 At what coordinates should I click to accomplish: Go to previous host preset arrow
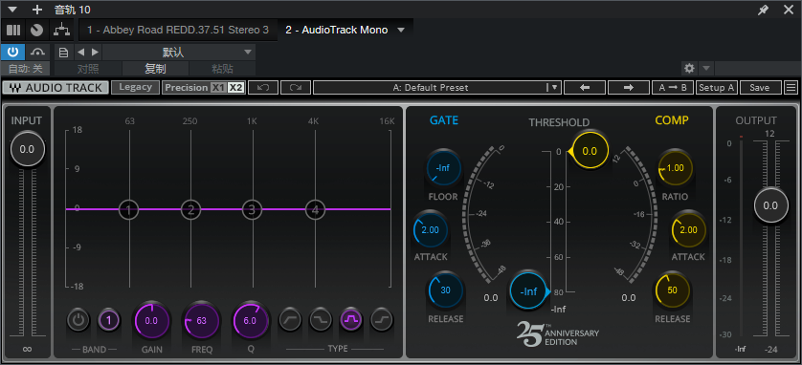[80, 52]
